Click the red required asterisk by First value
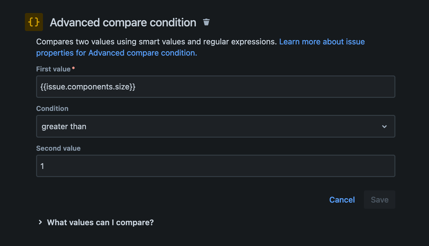429x246 pixels. click(73, 69)
